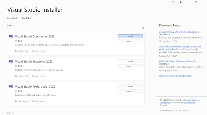Toggle the dark theme moon icon
This screenshot has width=207, height=115.
pos(173,2)
